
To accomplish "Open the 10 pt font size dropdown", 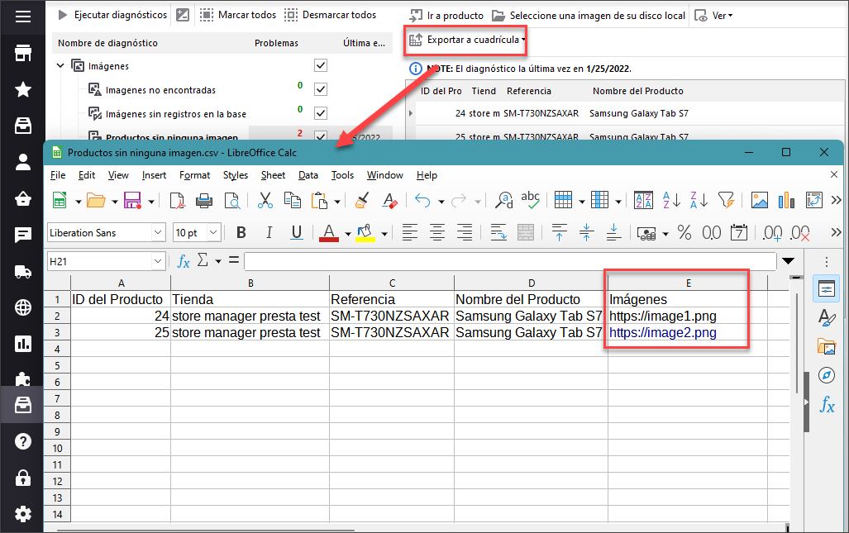I will pyautogui.click(x=214, y=233).
